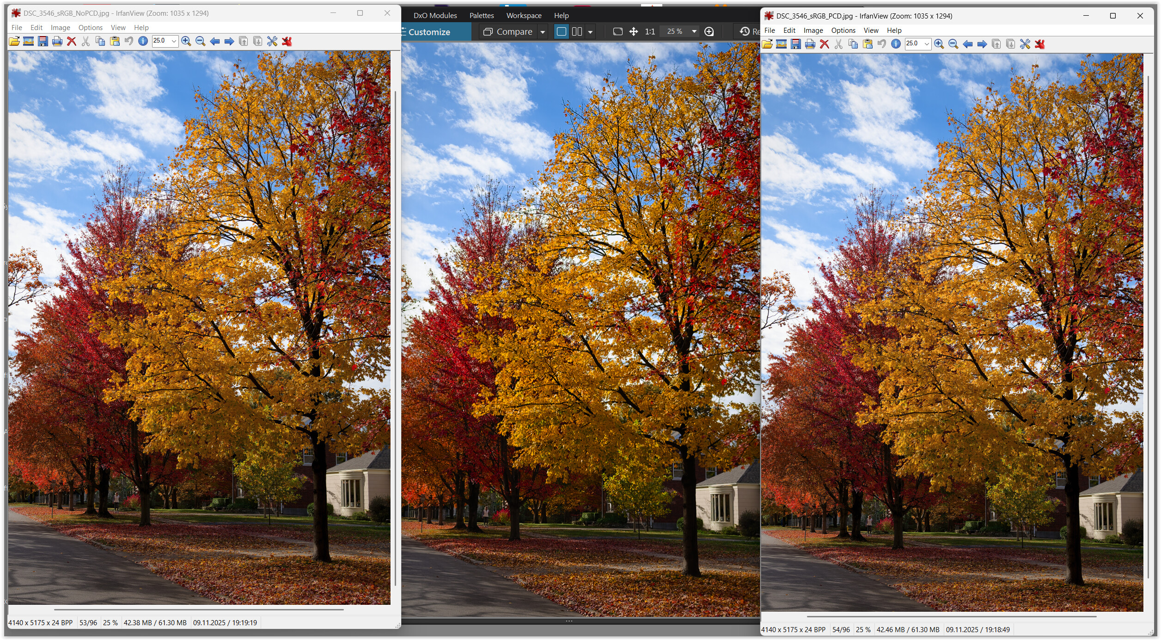Go to next image in PCD window
The width and height of the screenshot is (1161, 640).
click(982, 44)
